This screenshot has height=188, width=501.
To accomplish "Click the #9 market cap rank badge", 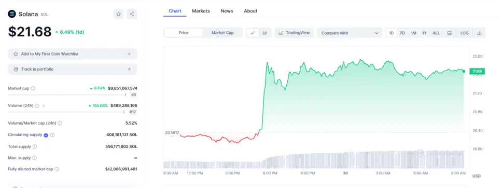I will coord(133,95).
